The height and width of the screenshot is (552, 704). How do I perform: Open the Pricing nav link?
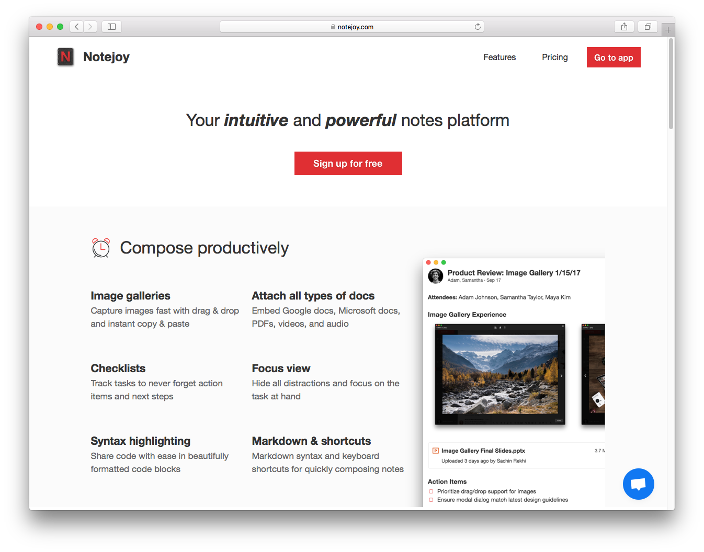pos(555,57)
